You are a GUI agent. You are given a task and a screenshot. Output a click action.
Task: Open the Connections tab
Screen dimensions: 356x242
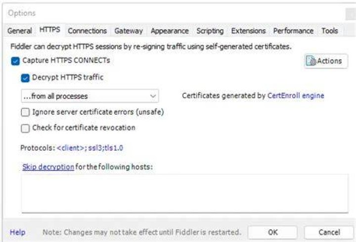tap(87, 31)
